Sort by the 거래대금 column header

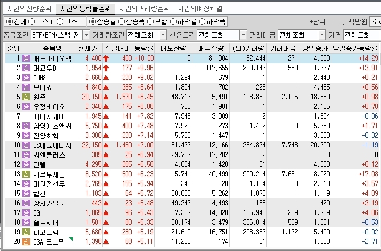pyautogui.click(x=283, y=48)
